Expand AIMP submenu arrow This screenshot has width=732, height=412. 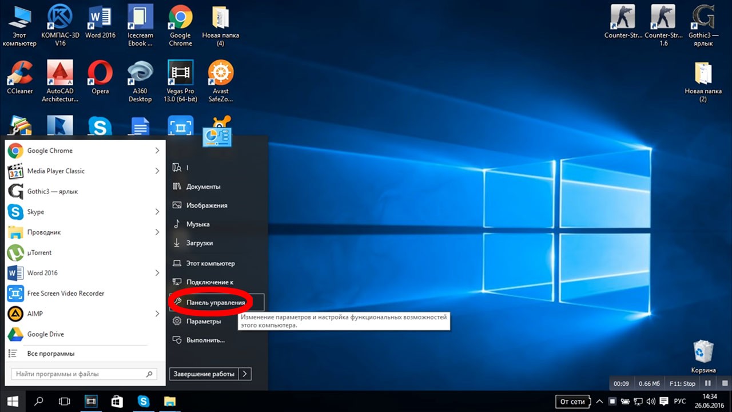point(157,314)
